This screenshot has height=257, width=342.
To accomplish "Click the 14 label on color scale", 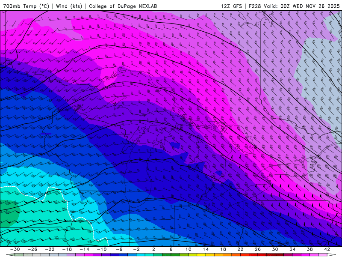I will pos(206,249).
